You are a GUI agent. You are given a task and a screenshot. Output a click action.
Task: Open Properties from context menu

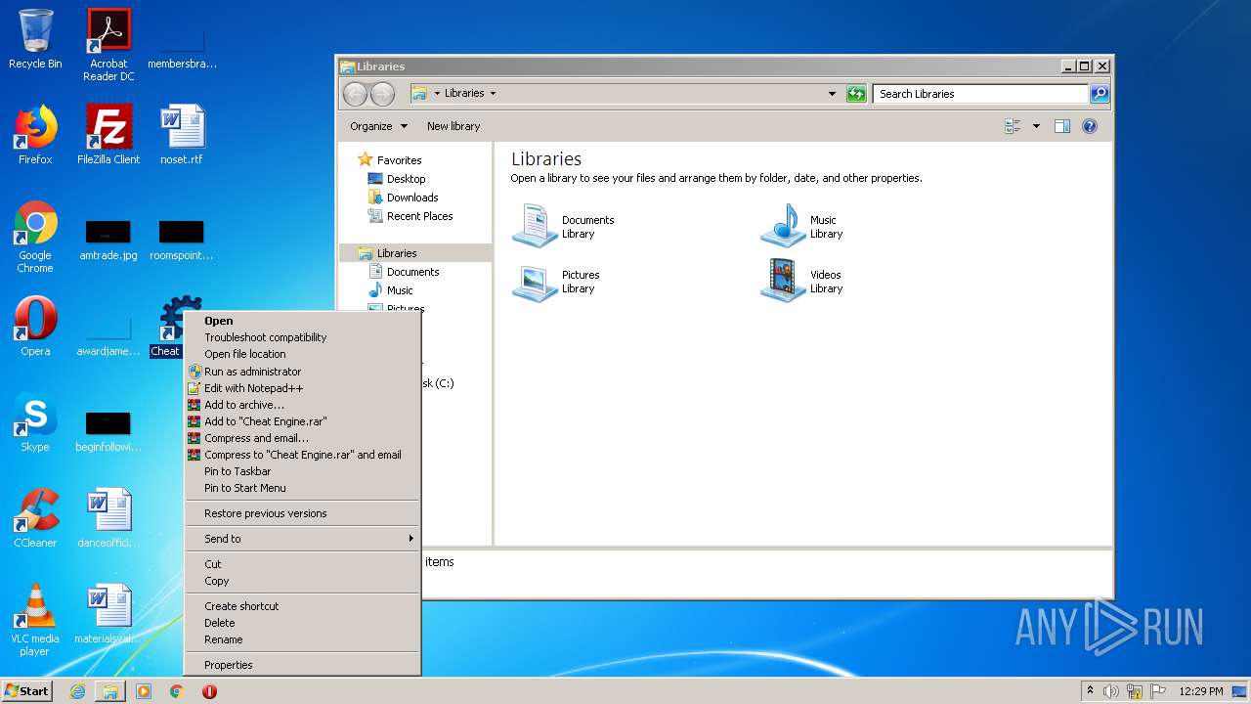[x=303, y=665]
